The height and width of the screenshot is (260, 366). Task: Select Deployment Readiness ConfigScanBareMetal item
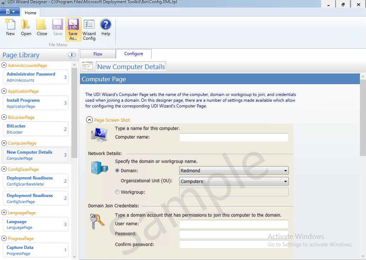[x=35, y=181]
